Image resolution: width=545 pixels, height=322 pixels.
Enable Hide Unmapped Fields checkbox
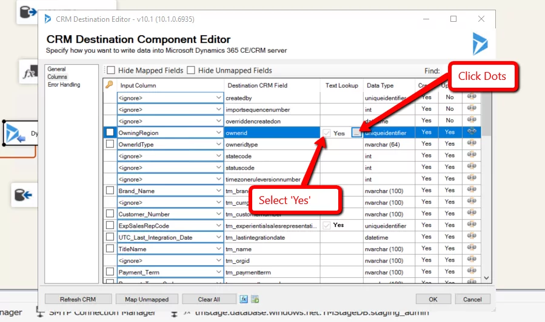pos(191,70)
